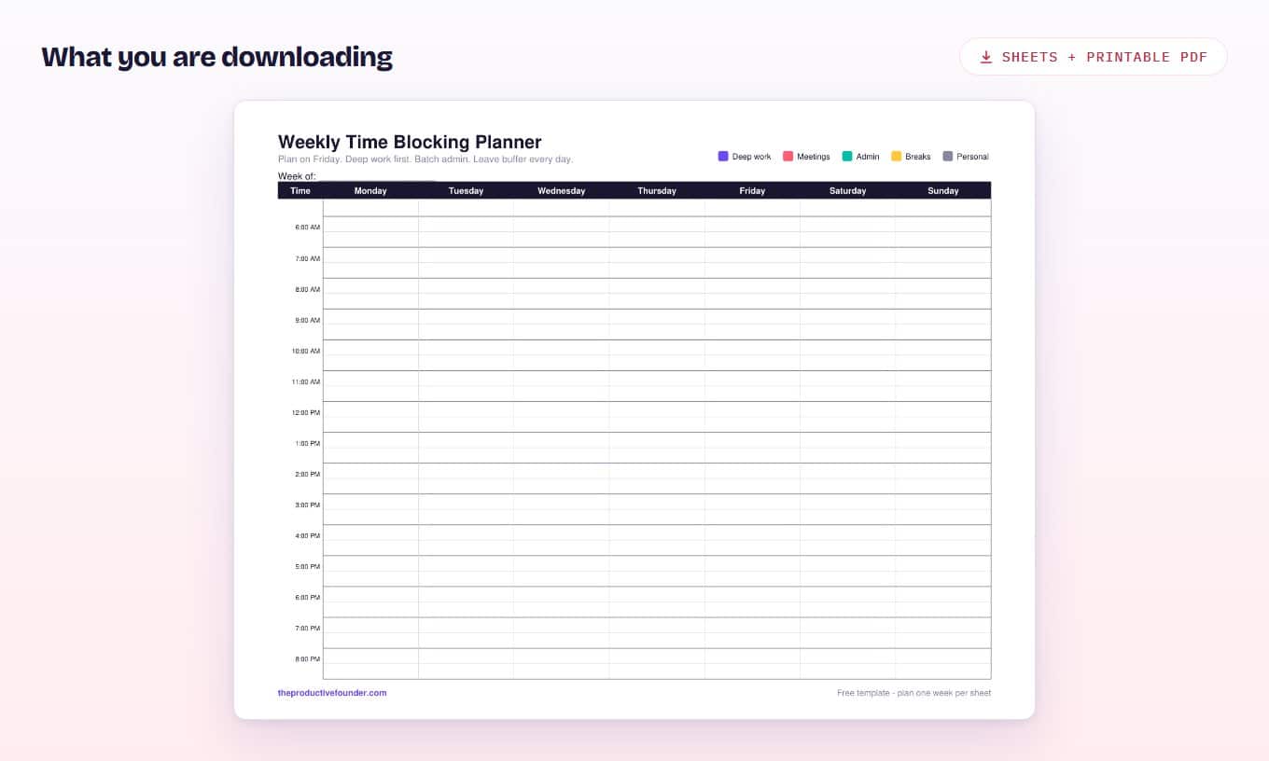Select the Friday column header

752,190
